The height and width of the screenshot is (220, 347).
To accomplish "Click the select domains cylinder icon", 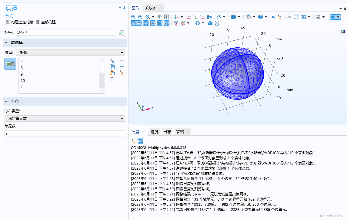I will pyautogui.click(x=233, y=17).
